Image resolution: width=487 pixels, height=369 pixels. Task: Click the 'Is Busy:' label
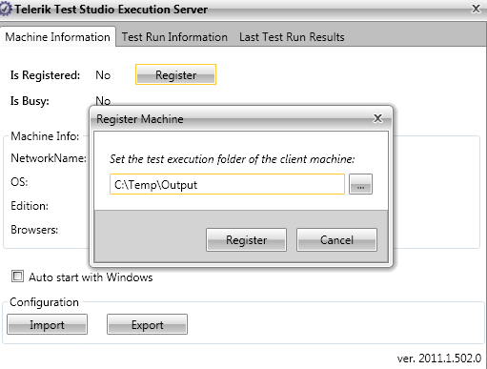coord(30,101)
